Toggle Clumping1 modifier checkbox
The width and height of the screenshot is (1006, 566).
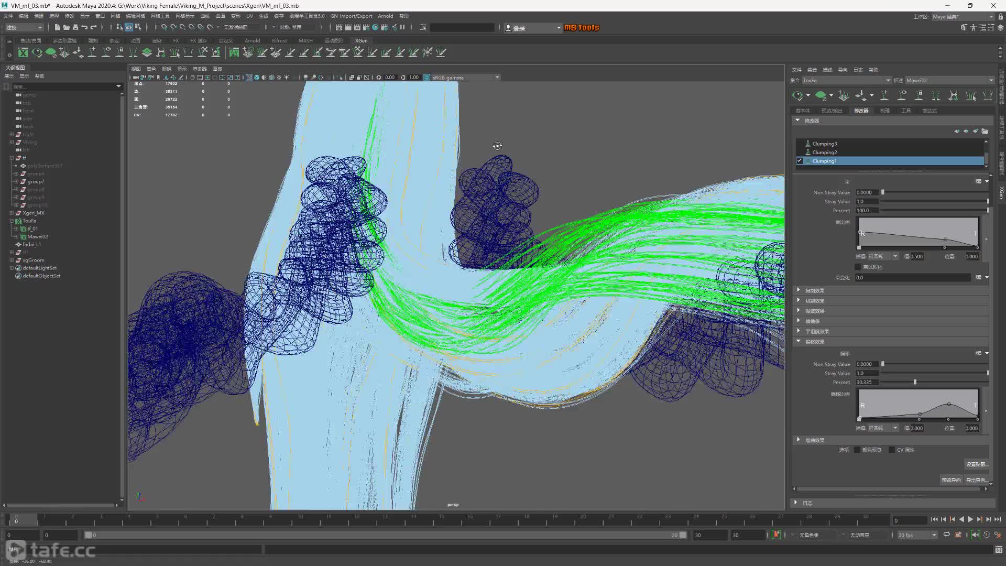click(x=800, y=161)
